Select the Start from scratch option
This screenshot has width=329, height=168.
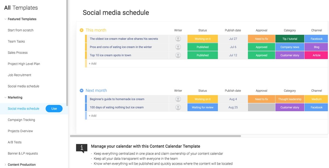21,30
